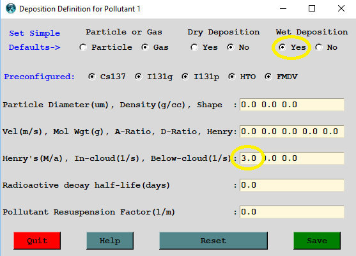
Task: Open Help for deposition settings
Action: [110, 241]
